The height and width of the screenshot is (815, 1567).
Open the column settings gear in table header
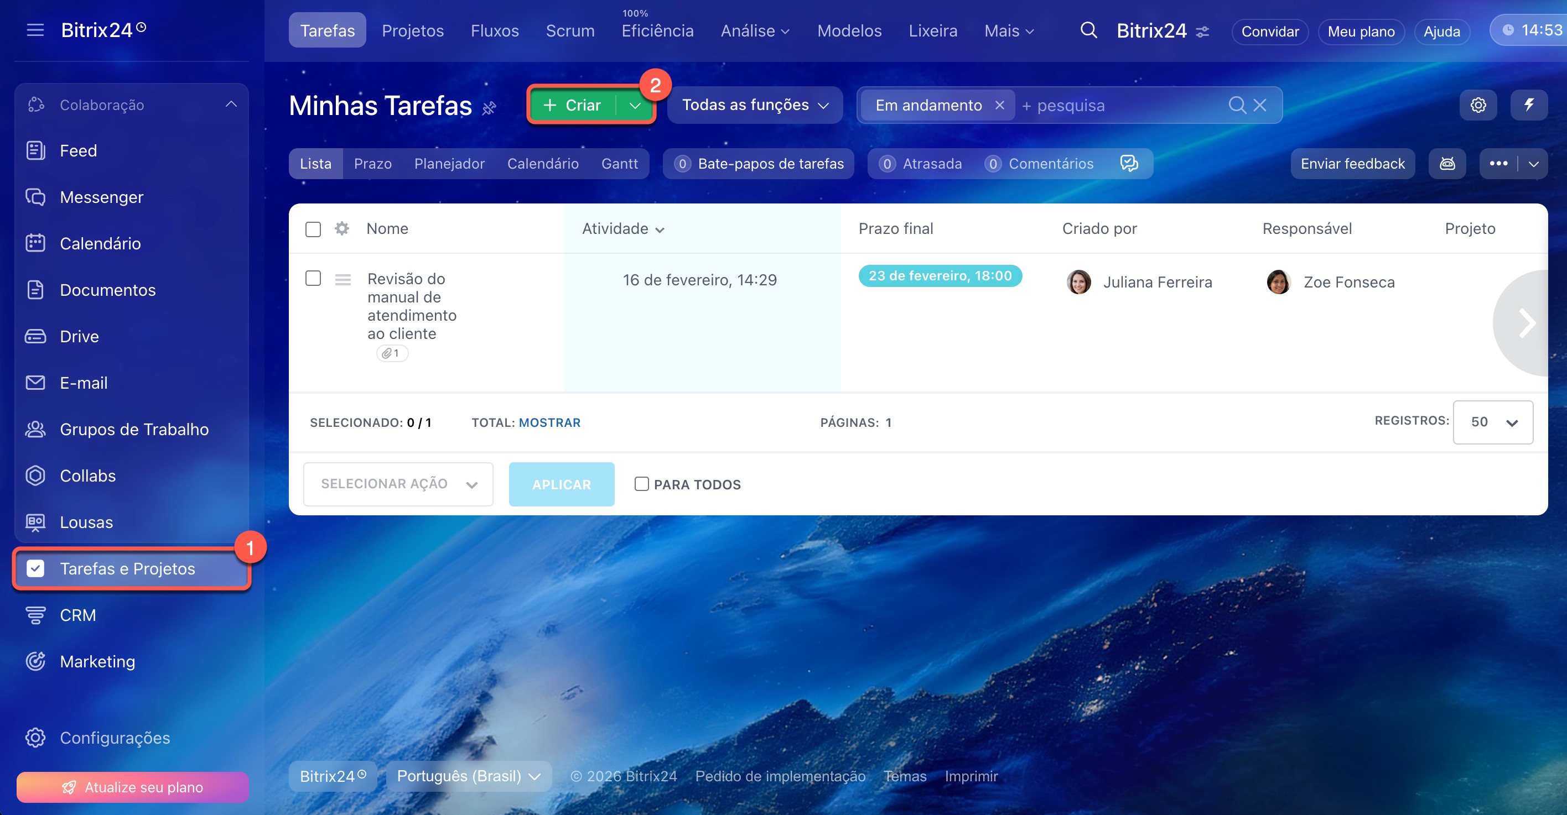click(342, 228)
